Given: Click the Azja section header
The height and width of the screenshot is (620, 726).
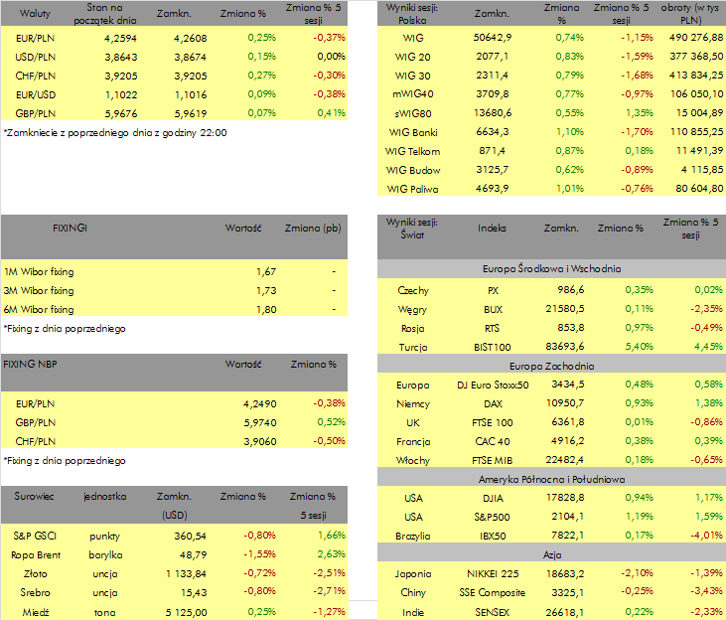Looking at the screenshot, I should [x=551, y=554].
